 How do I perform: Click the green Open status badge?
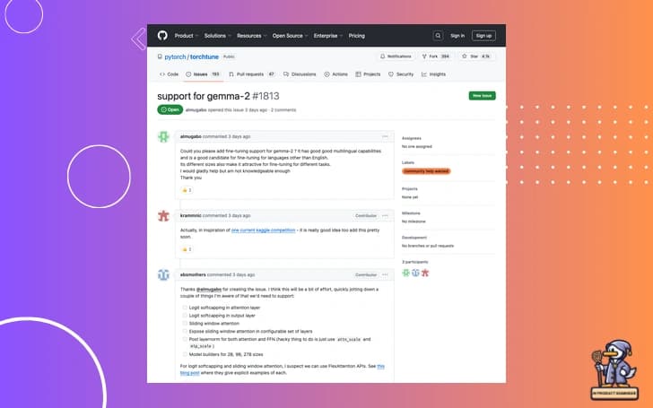pos(170,109)
